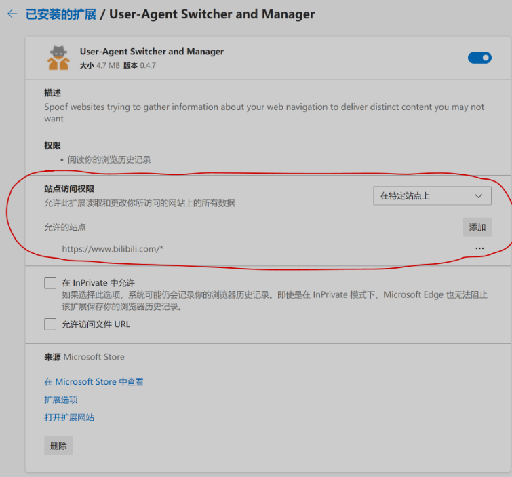This screenshot has width=512, height=477.
Task: Click the 打开扩展网站 link
Action: (x=69, y=417)
